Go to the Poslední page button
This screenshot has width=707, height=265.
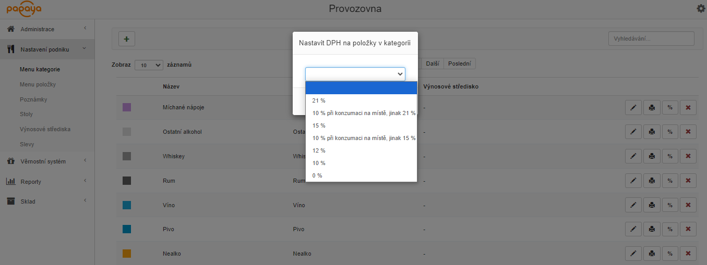(459, 64)
